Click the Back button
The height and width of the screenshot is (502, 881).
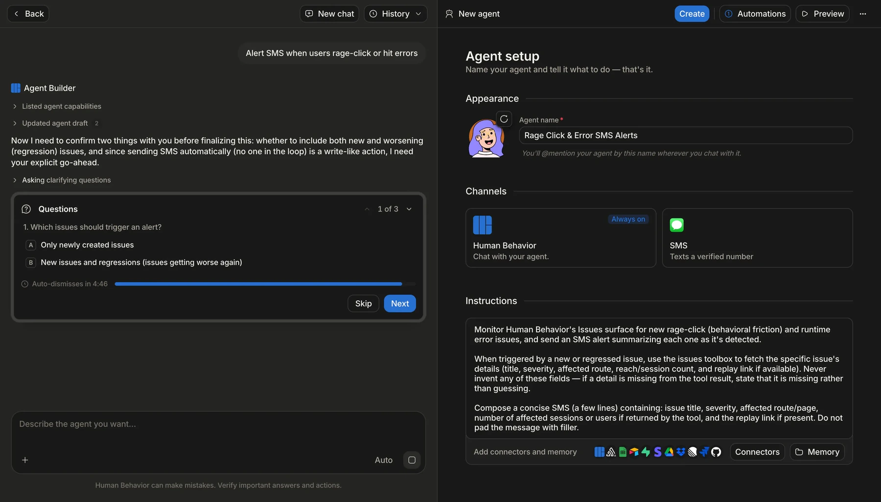[x=28, y=14]
